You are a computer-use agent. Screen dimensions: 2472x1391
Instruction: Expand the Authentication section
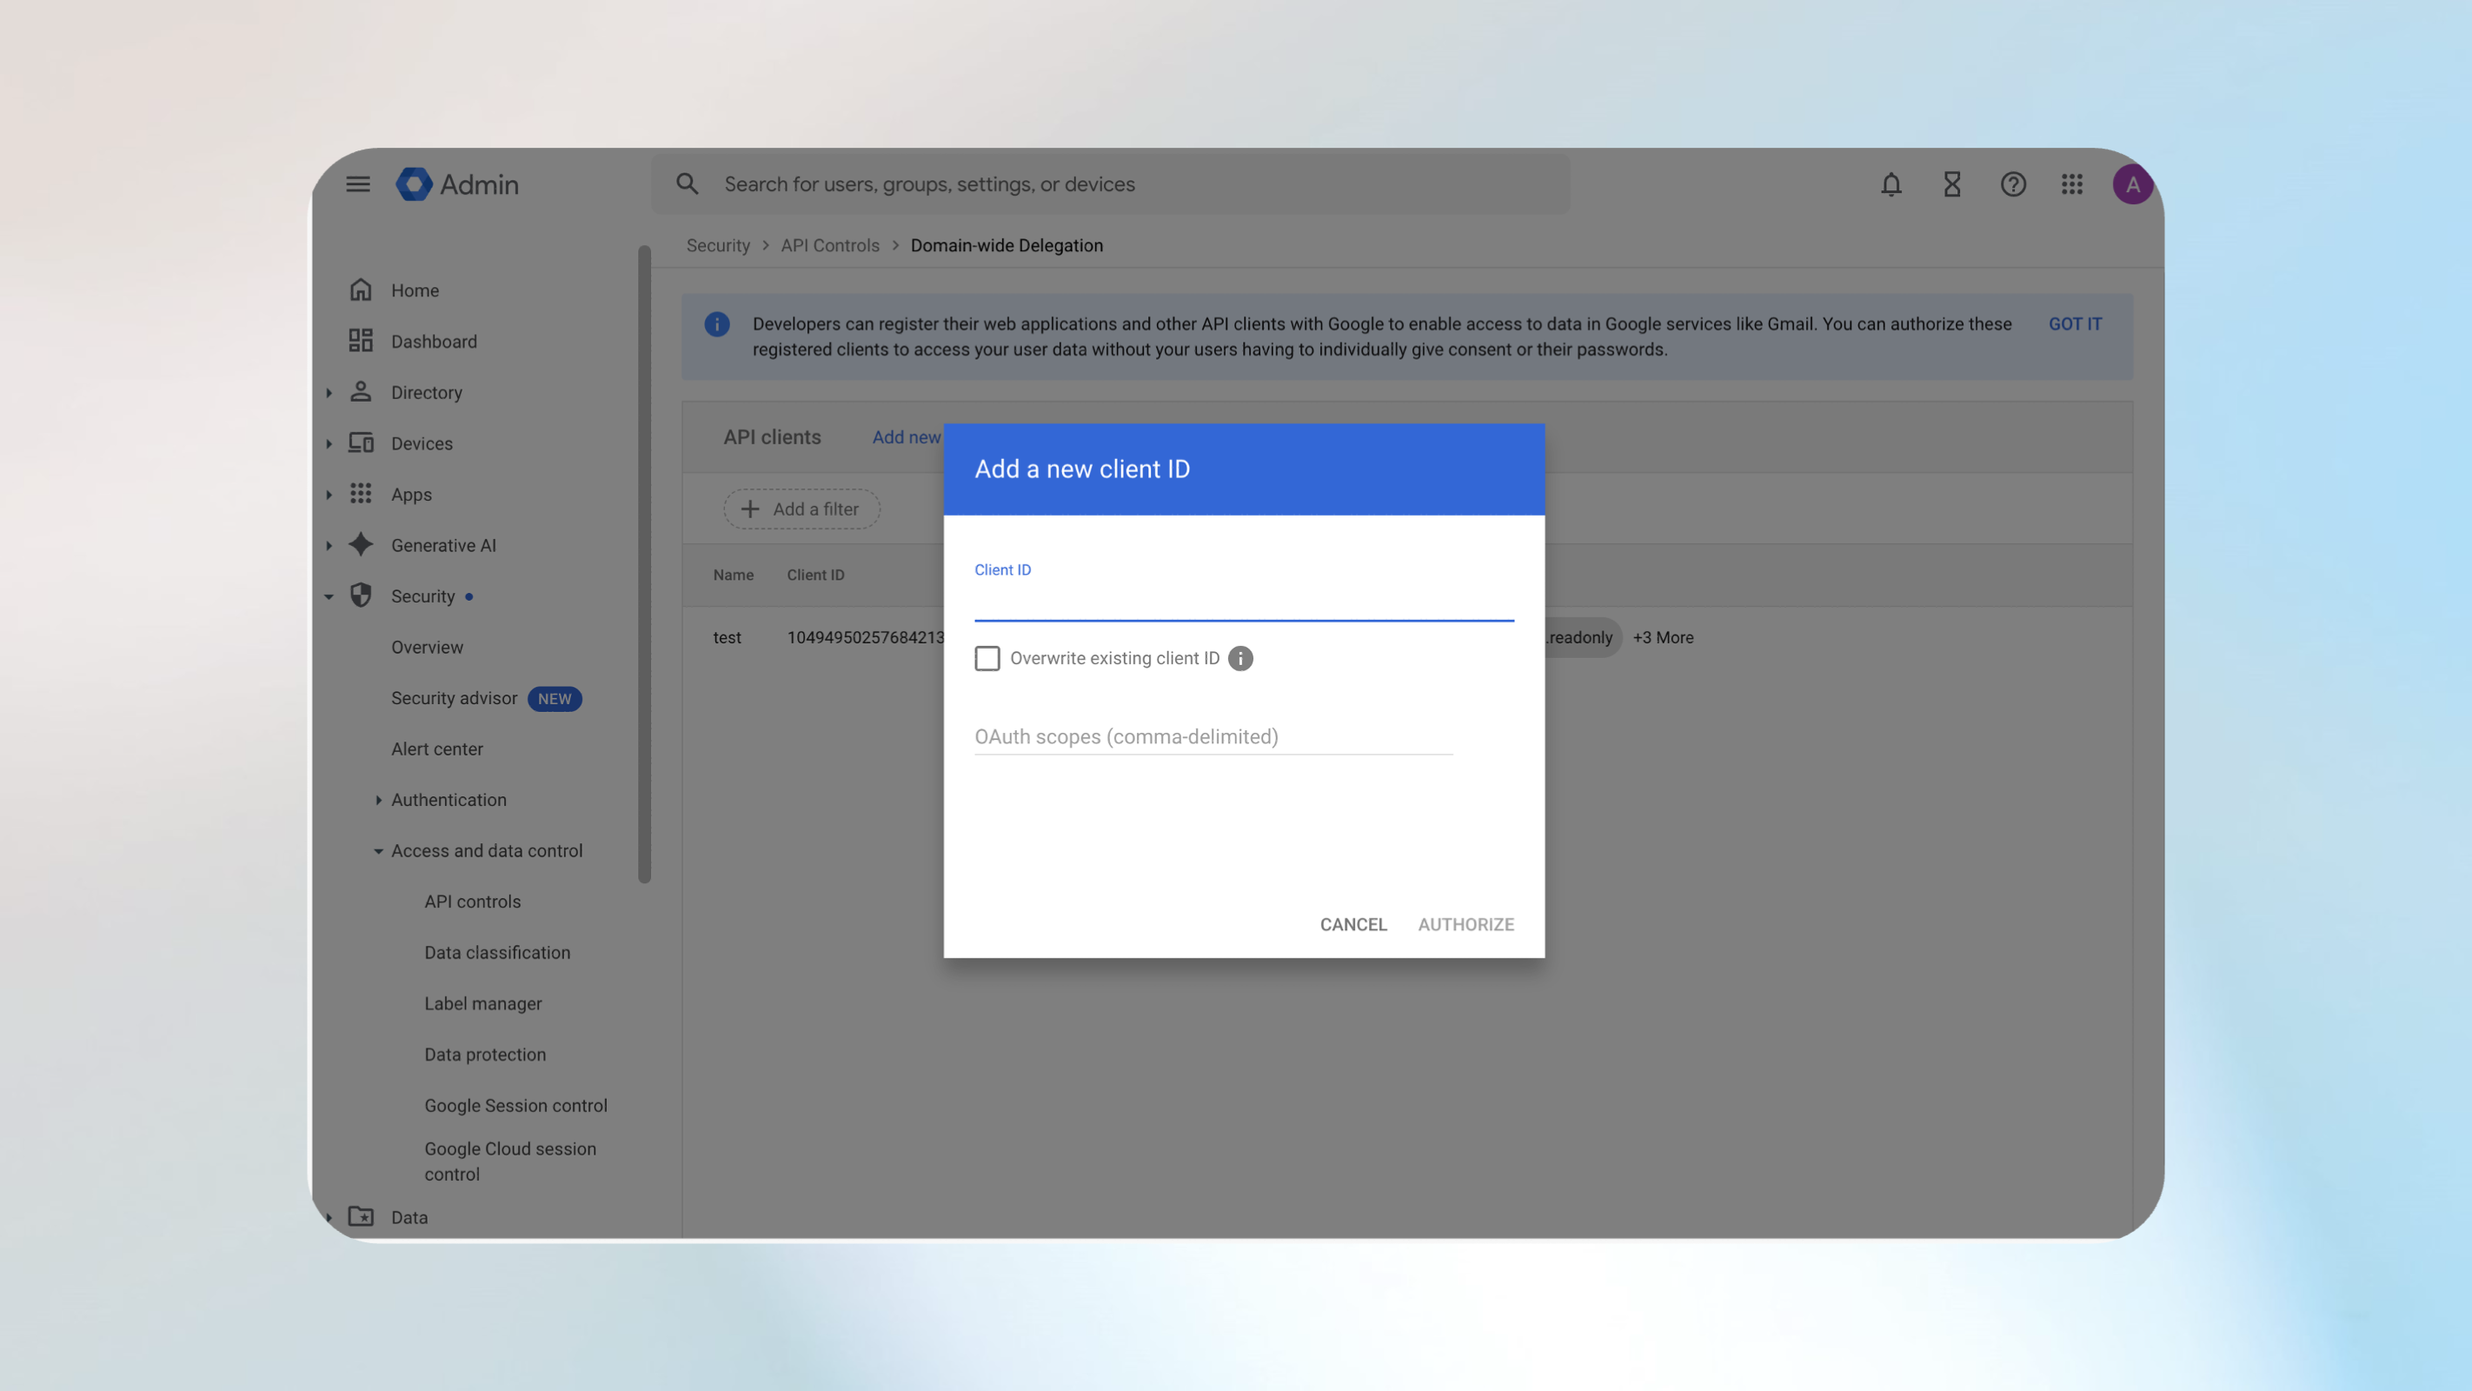point(378,800)
